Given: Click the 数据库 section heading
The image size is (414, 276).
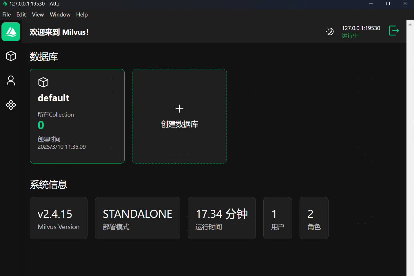Looking at the screenshot, I should click(44, 57).
